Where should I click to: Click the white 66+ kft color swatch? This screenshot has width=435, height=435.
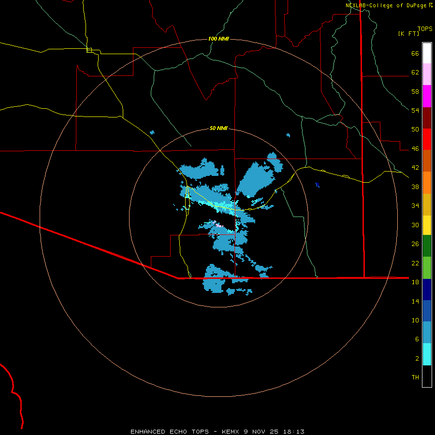pos(427,53)
